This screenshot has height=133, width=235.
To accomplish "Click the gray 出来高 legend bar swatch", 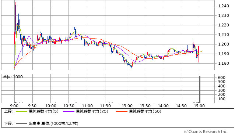I will [x=21, y=123].
